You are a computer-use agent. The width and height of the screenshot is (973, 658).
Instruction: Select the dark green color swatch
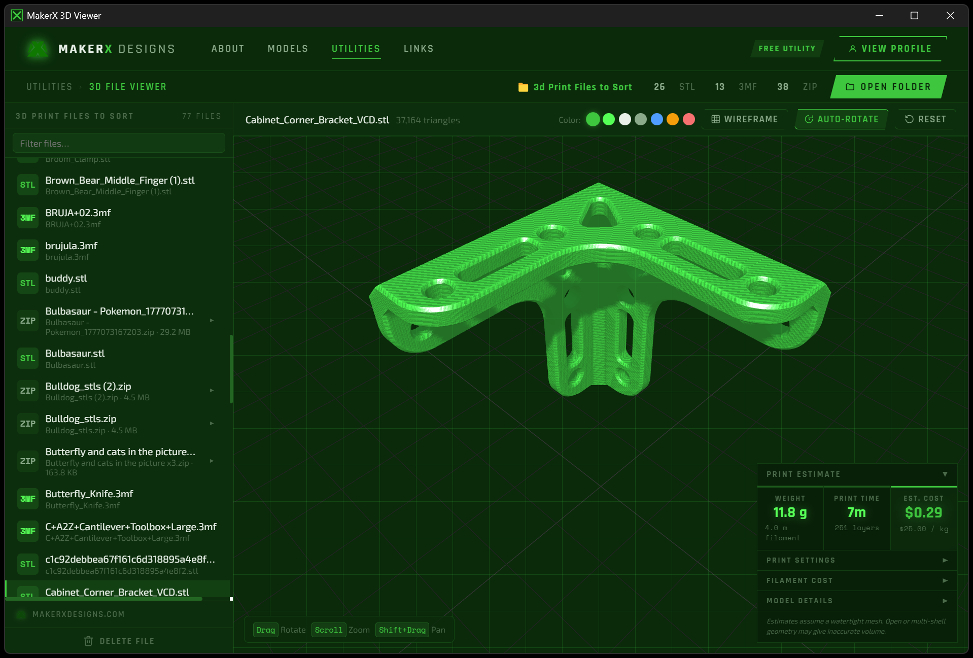click(593, 119)
